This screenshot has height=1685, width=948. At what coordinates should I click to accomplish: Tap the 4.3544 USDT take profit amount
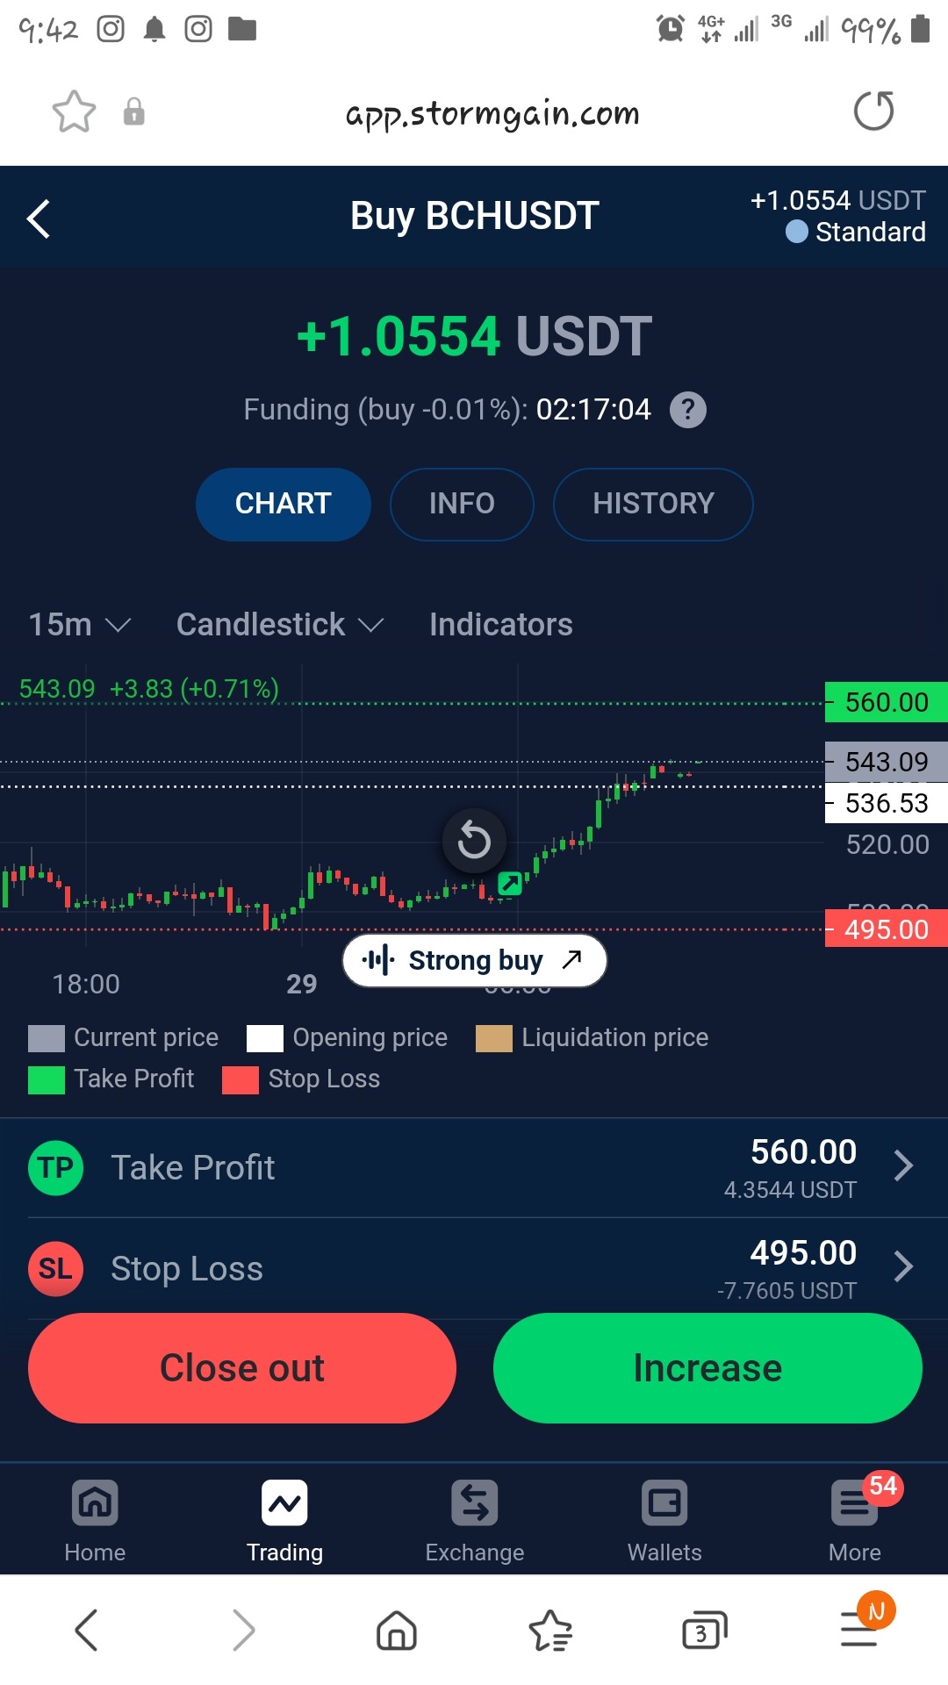790,1190
